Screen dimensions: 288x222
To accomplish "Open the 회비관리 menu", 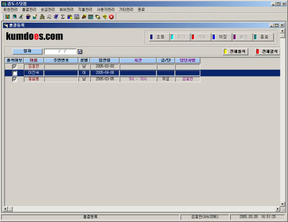I will (x=66, y=10).
